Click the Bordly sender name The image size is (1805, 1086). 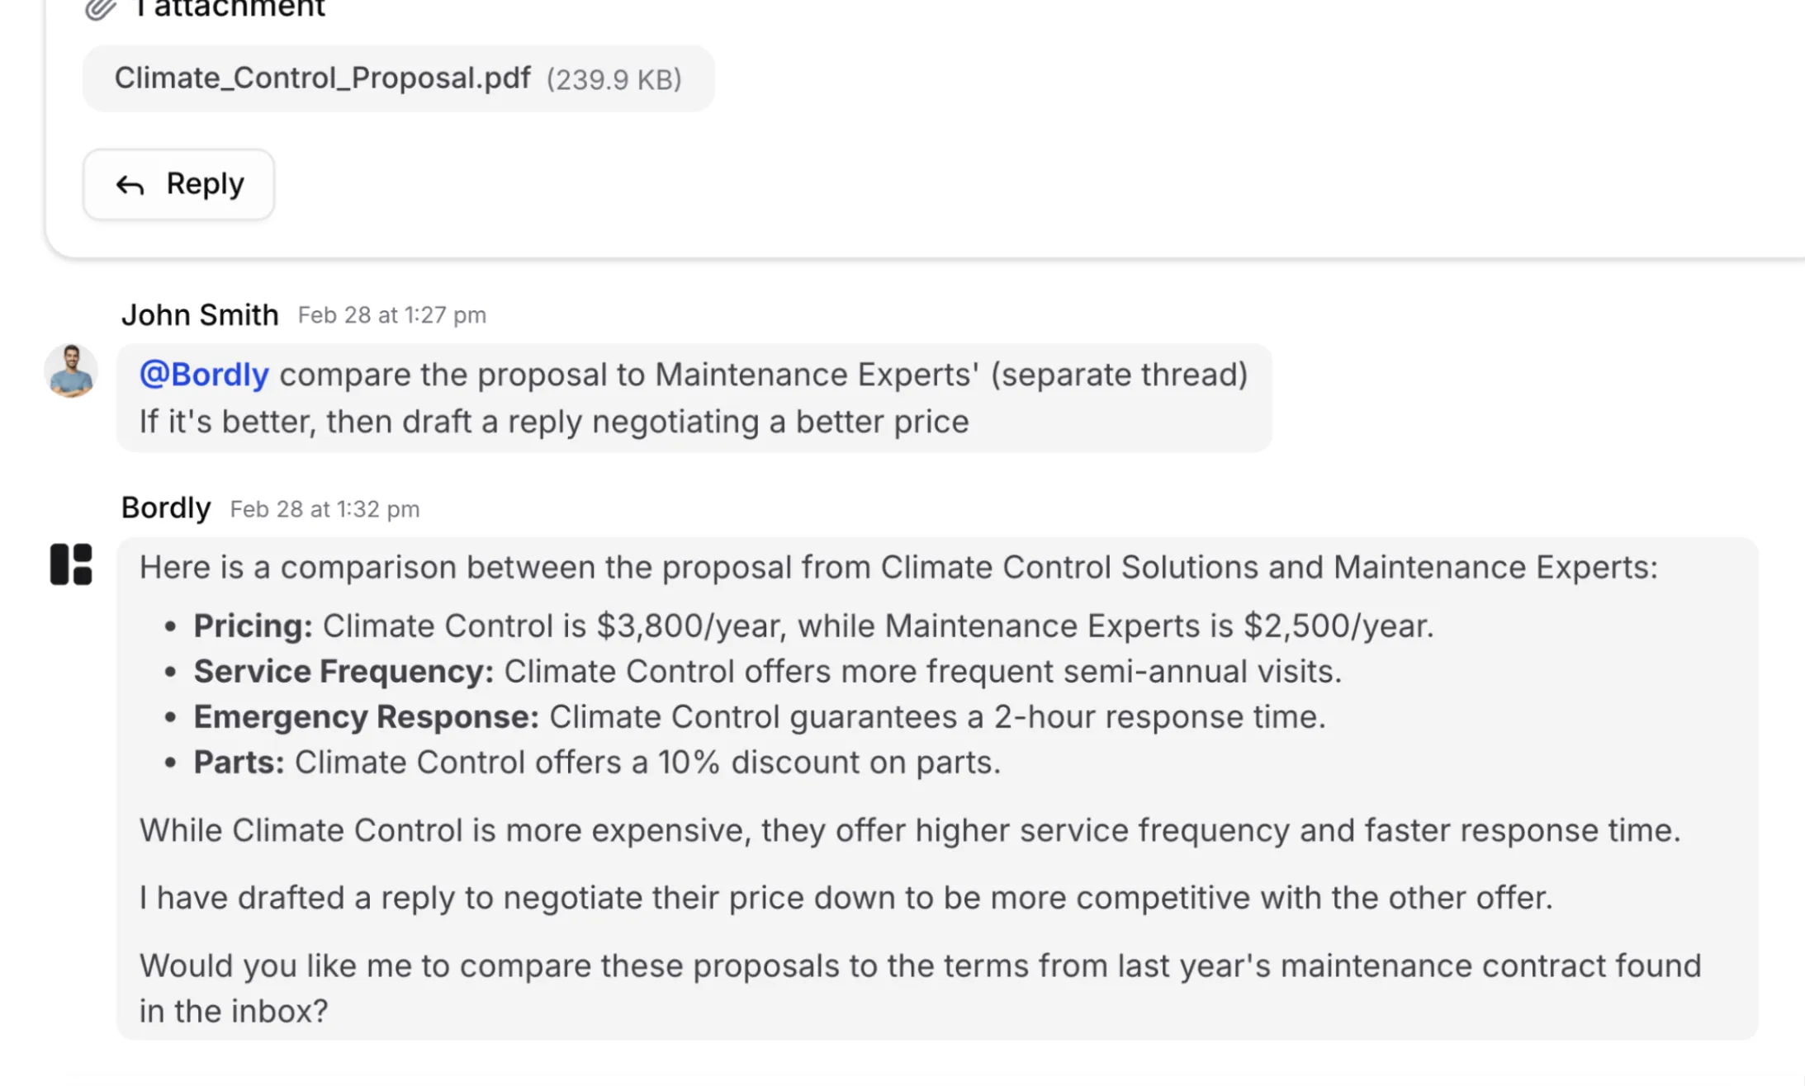pos(166,508)
